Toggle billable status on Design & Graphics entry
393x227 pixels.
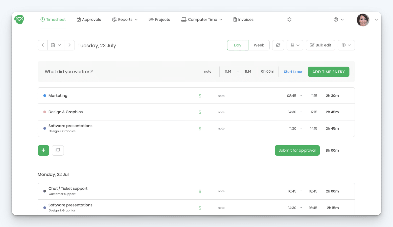click(200, 112)
